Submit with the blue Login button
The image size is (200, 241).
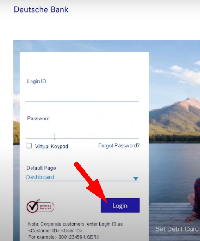point(120,205)
